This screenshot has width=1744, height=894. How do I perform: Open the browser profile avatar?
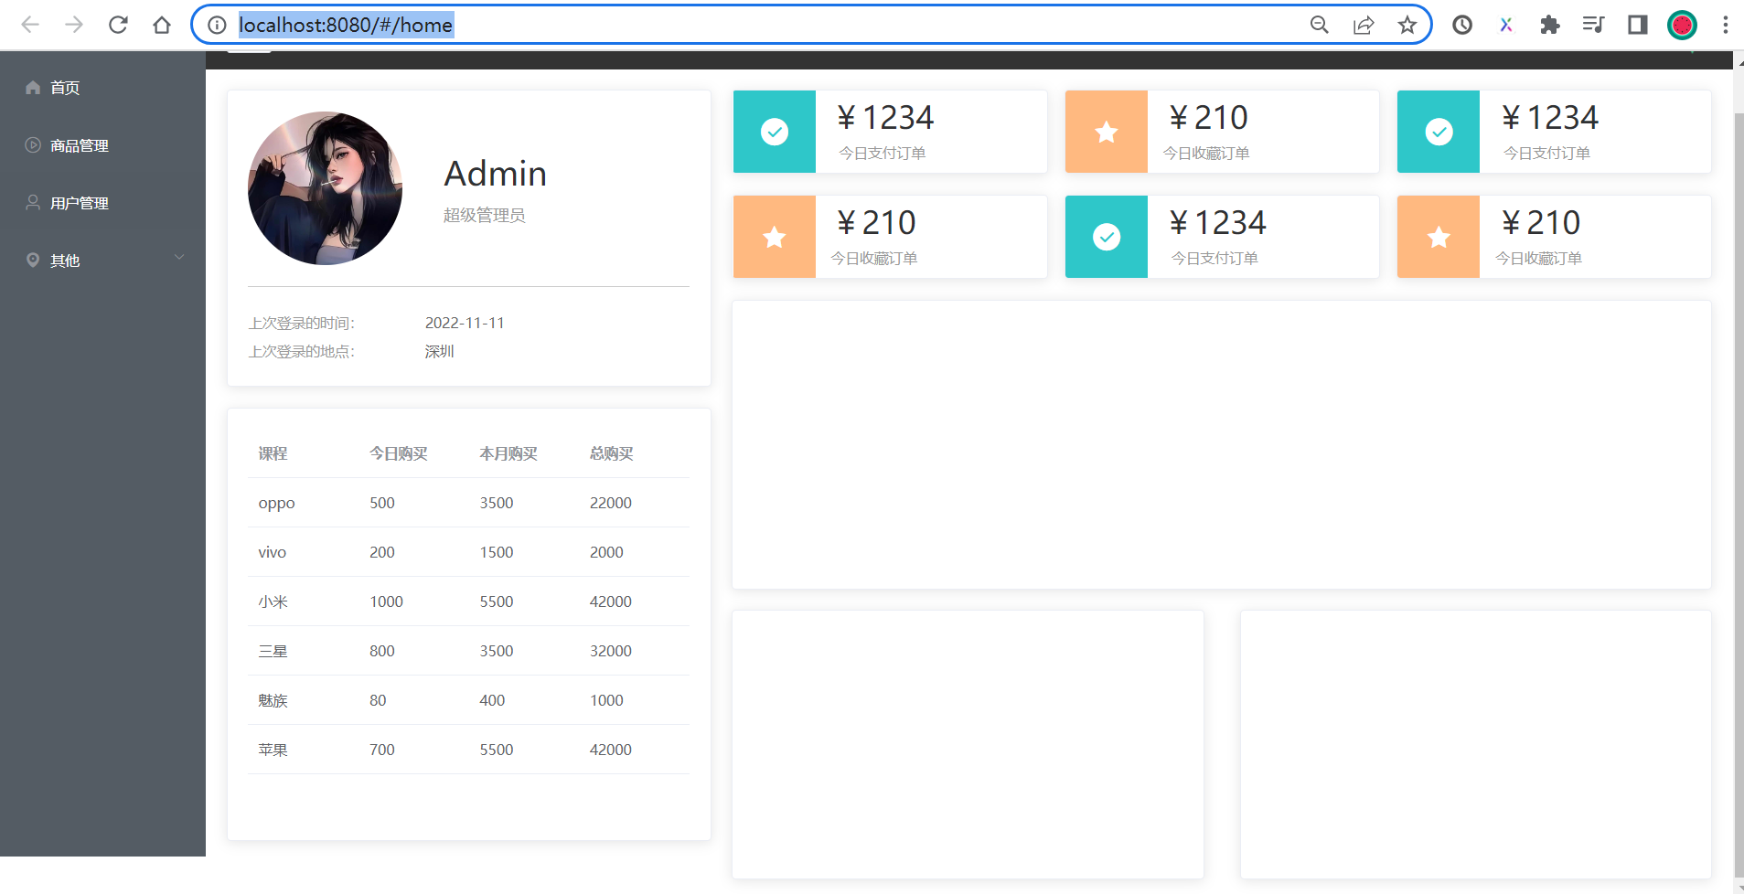1682,25
